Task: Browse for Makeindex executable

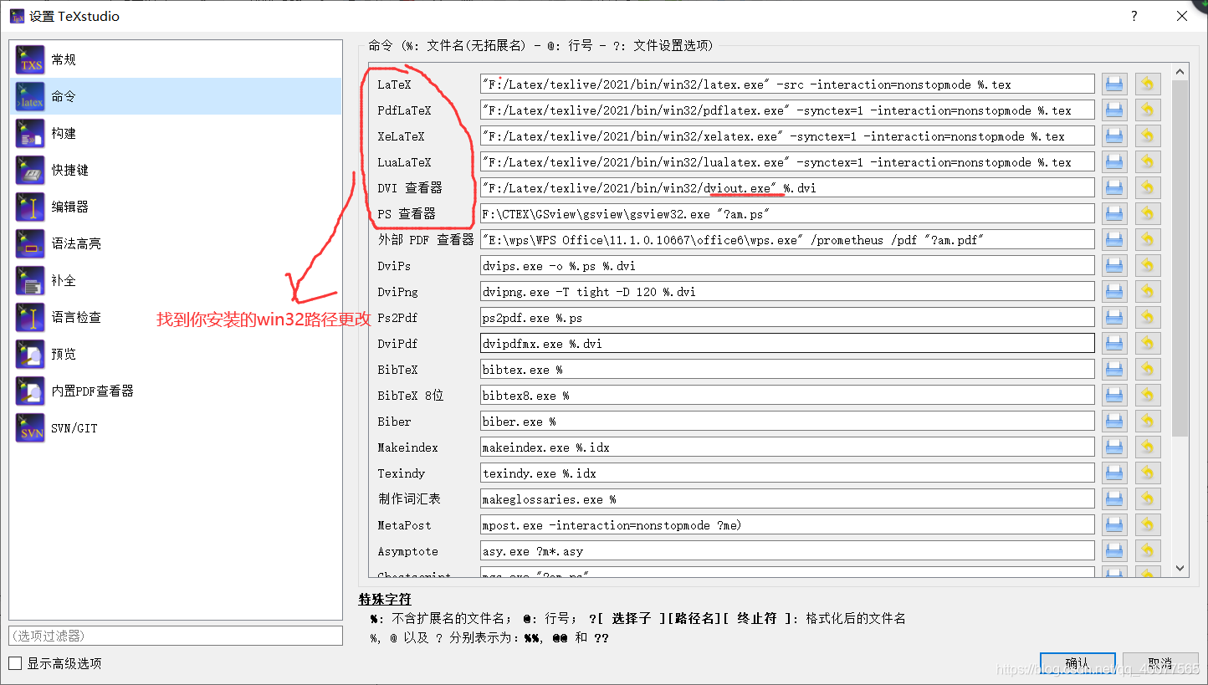Action: 1114,447
